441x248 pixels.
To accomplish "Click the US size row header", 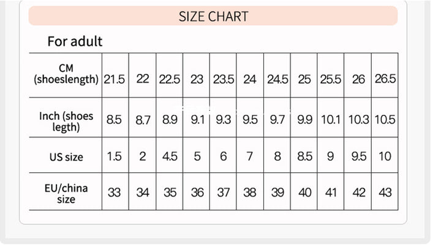I will (66, 157).
